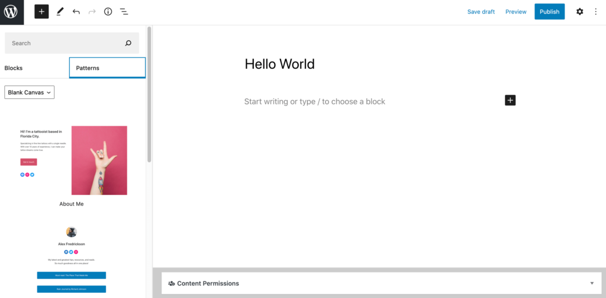The width and height of the screenshot is (606, 298).
Task: Open the Settings gear panel
Action: click(579, 12)
